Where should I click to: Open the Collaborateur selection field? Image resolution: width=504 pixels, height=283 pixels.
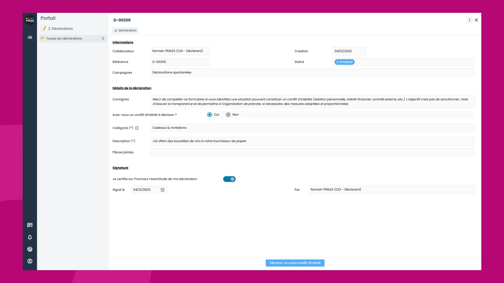click(x=180, y=51)
